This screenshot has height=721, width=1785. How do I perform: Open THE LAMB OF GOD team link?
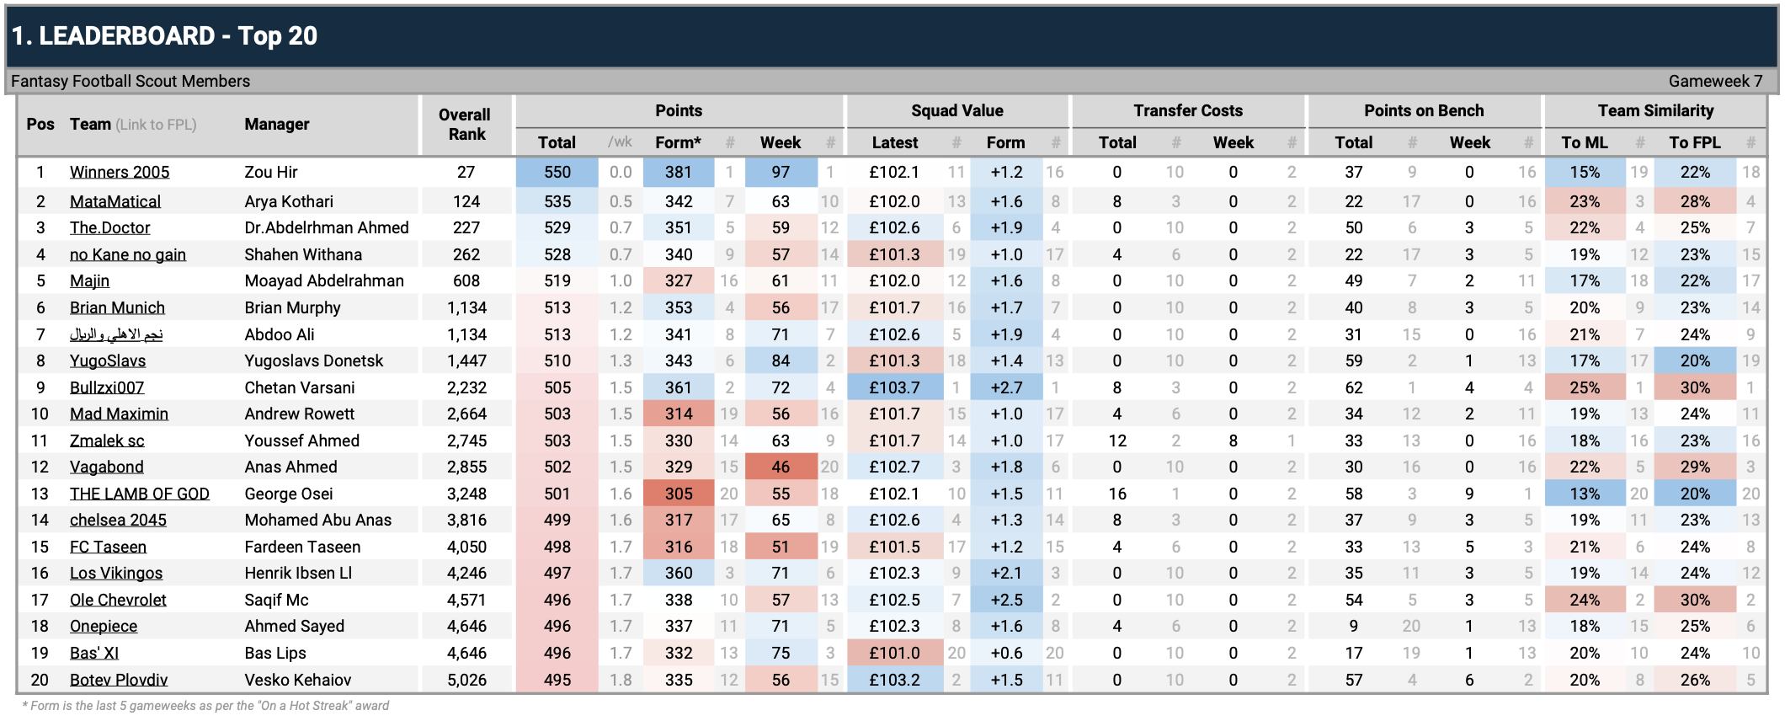[140, 494]
